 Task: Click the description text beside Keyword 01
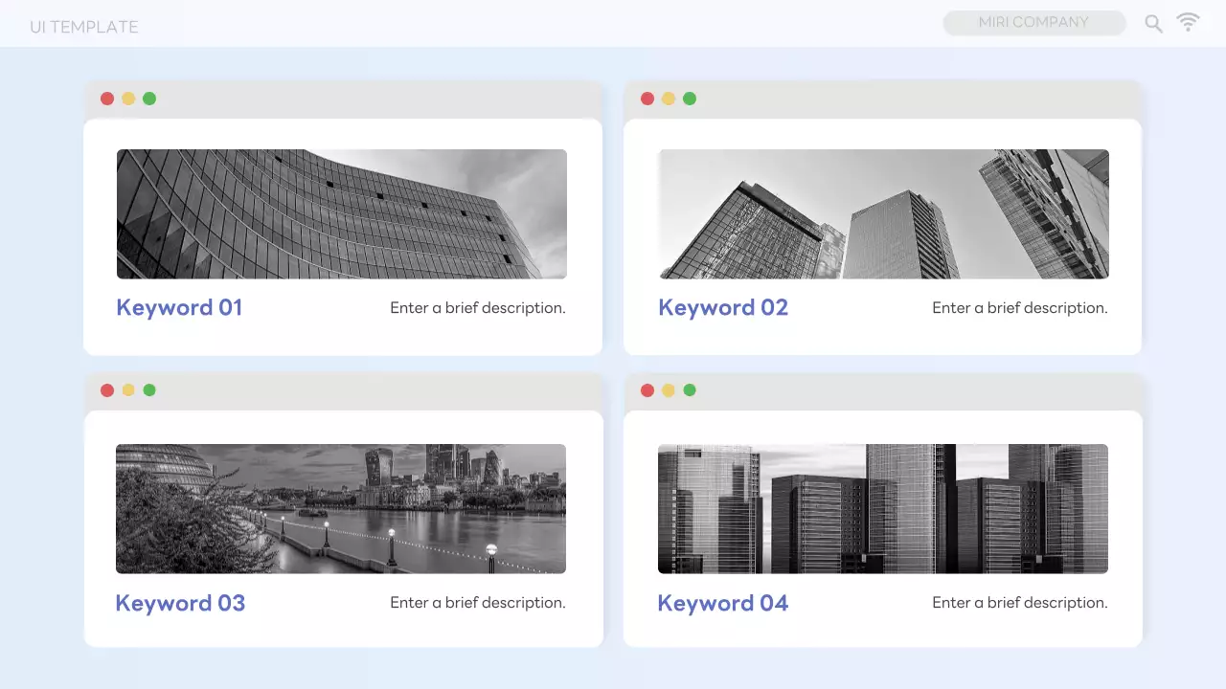click(x=478, y=308)
